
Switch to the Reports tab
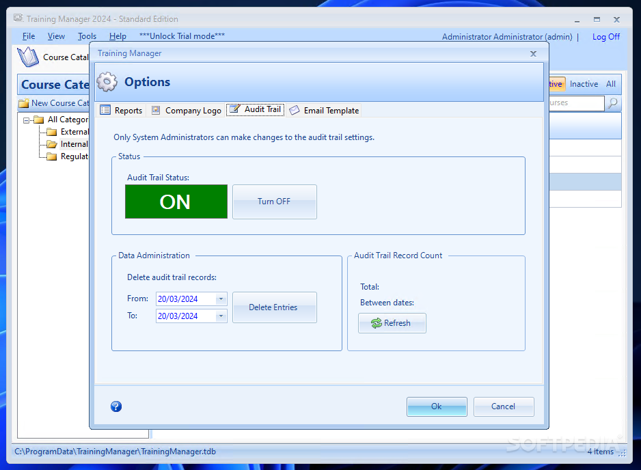pyautogui.click(x=121, y=111)
